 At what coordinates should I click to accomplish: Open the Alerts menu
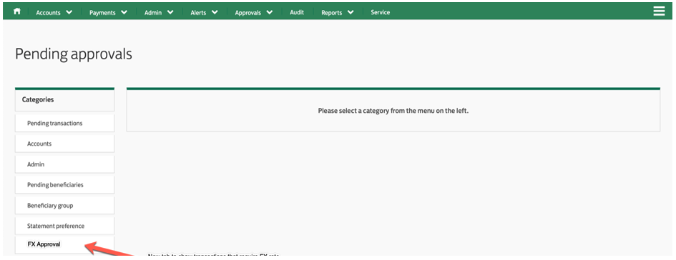[x=199, y=13]
